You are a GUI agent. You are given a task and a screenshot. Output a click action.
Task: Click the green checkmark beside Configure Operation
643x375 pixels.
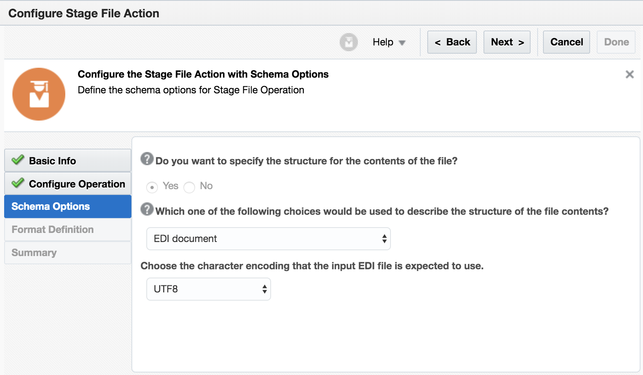18,183
